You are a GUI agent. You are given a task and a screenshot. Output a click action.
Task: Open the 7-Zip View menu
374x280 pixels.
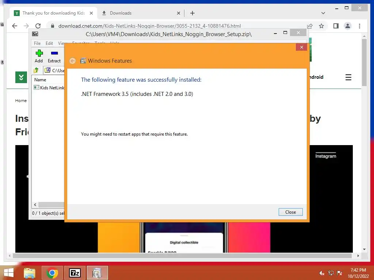pos(61,43)
